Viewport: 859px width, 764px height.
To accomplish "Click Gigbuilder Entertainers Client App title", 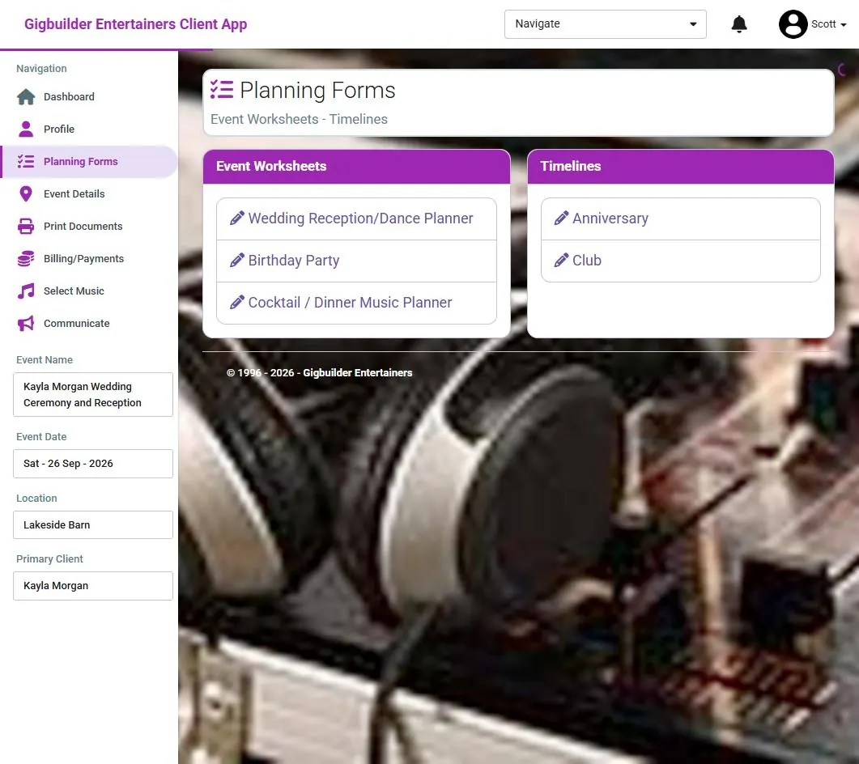I will point(136,24).
